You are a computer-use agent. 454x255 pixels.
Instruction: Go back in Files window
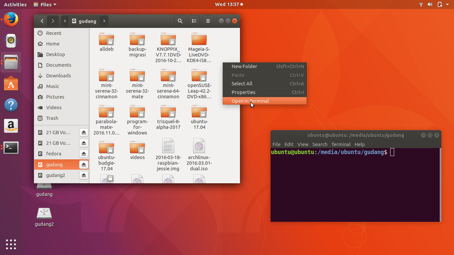pyautogui.click(x=42, y=21)
